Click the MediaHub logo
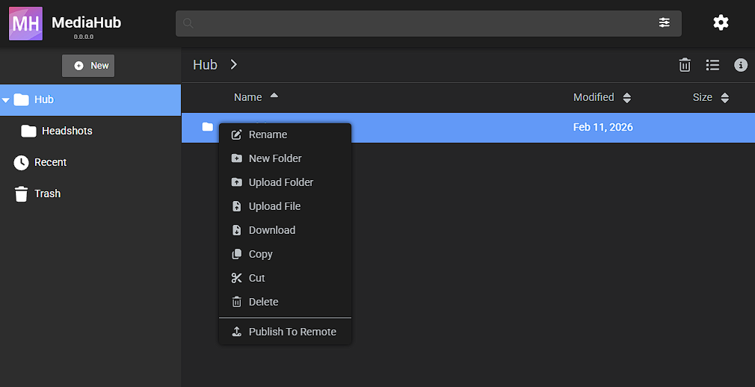Image resolution: width=755 pixels, height=387 pixels. (25, 23)
